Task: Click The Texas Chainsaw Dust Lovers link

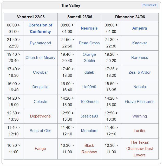Action: coord(140,149)
